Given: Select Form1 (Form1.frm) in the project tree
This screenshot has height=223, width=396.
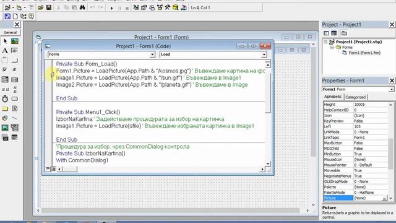Looking at the screenshot, I should coord(364,53).
